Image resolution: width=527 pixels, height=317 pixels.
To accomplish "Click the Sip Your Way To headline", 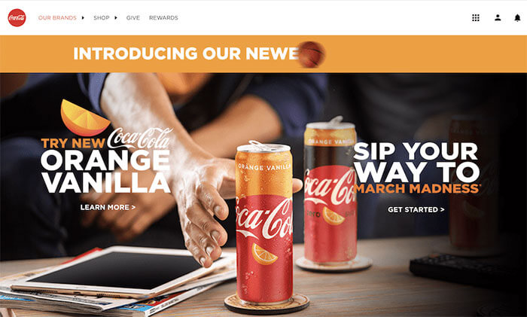I will [x=416, y=162].
